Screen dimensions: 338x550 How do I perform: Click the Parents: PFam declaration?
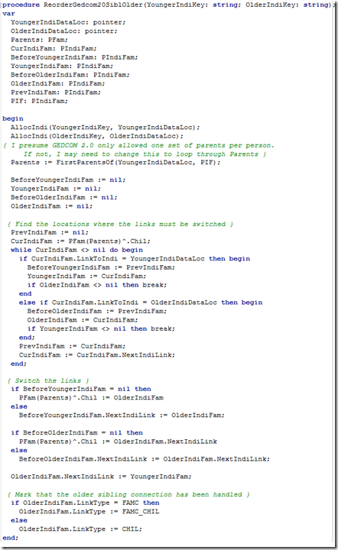pyautogui.click(x=39, y=40)
